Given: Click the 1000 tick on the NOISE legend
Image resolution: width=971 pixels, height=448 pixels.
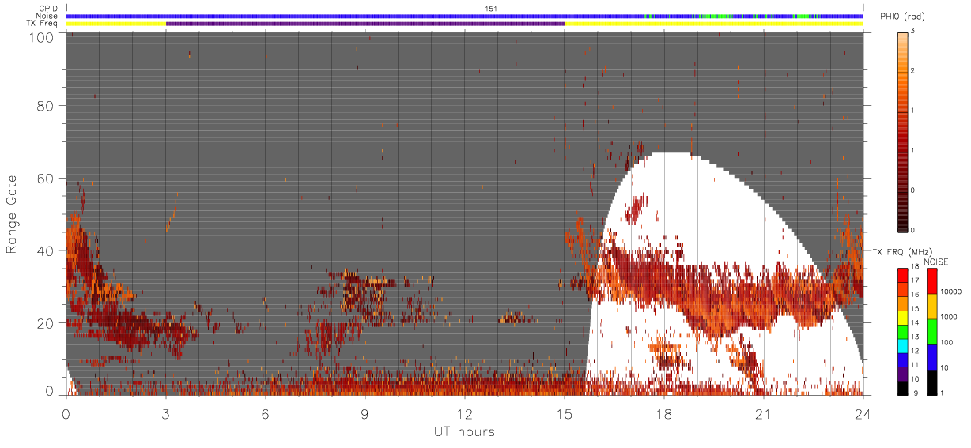Looking at the screenshot, I should (949, 317).
